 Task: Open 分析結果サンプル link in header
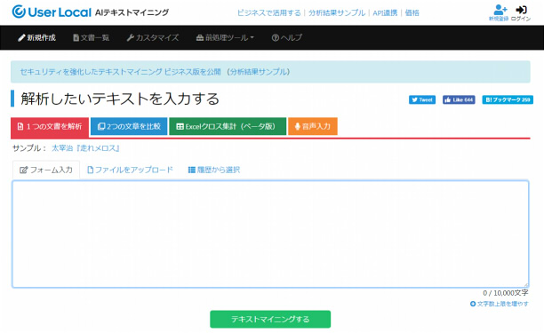337,12
